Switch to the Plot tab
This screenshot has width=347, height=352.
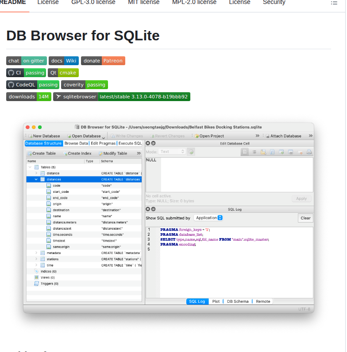point(216,301)
